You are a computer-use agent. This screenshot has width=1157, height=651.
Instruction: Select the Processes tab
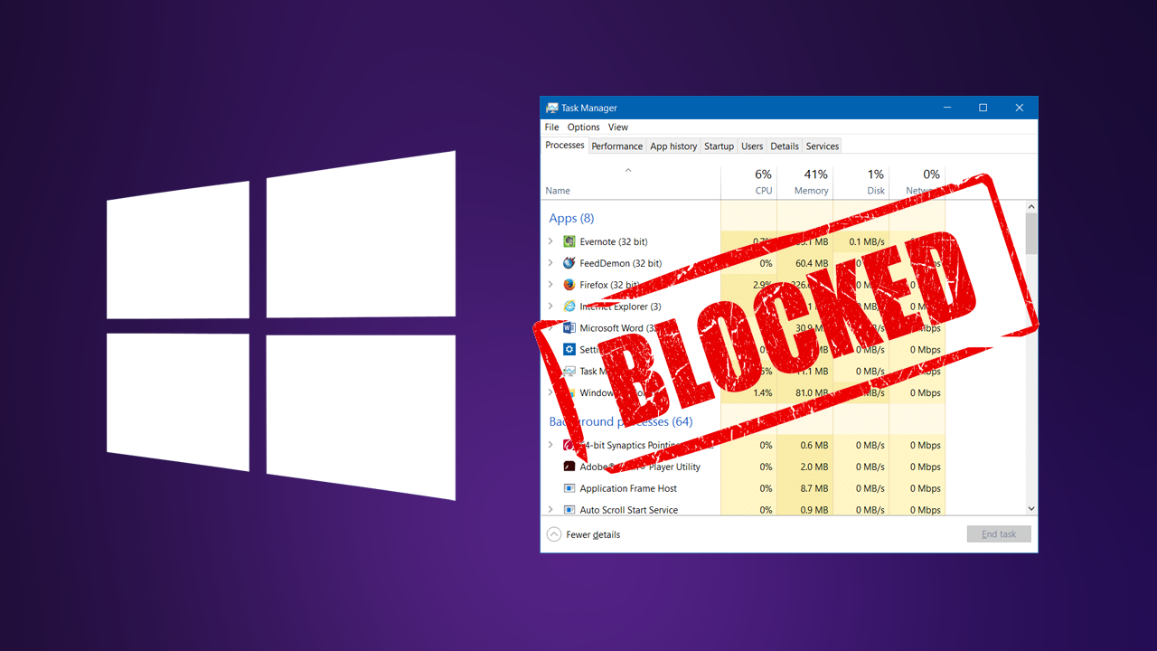[565, 146]
